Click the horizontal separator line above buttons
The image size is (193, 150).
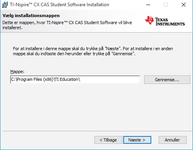pos(97,131)
